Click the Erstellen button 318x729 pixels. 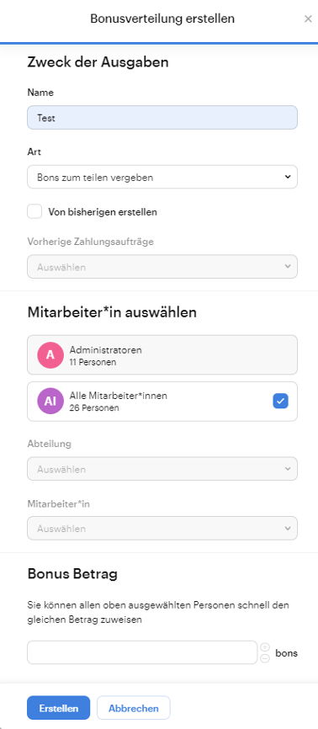59,708
